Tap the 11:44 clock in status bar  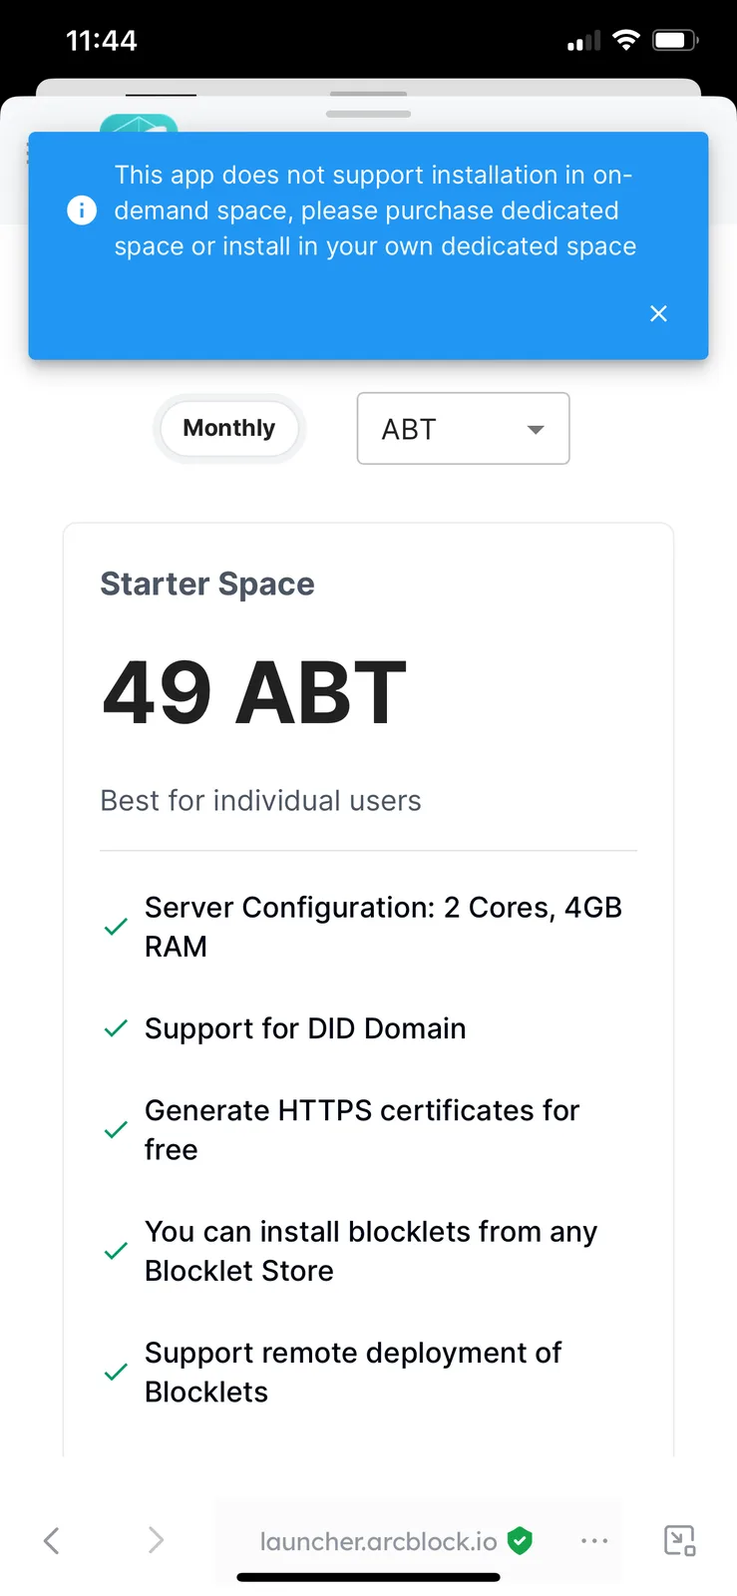pos(102,41)
